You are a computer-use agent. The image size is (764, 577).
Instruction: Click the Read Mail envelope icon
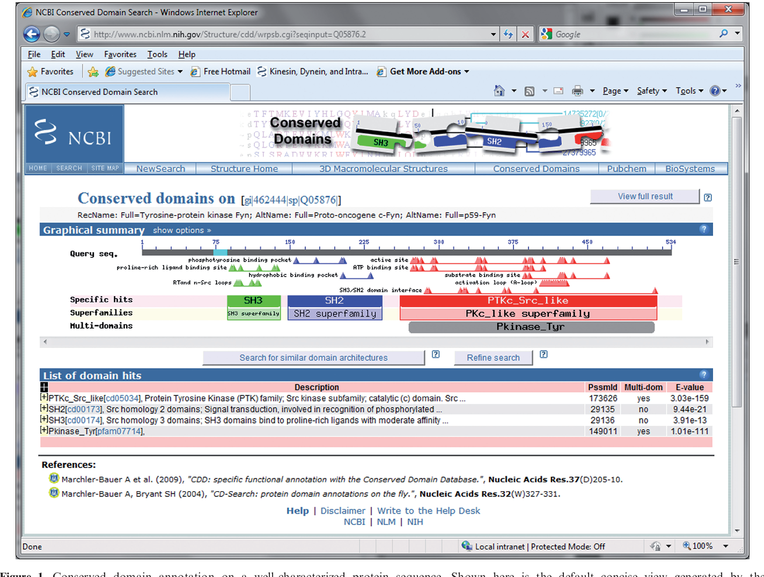click(x=559, y=91)
